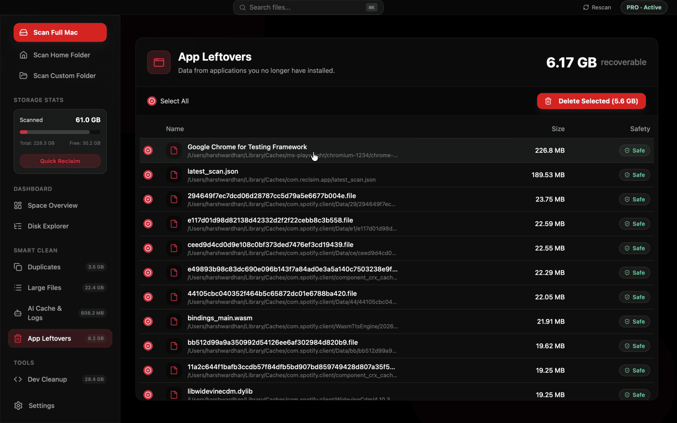Select Scan Custom Folder
This screenshot has width=677, height=423.
pyautogui.click(x=60, y=76)
